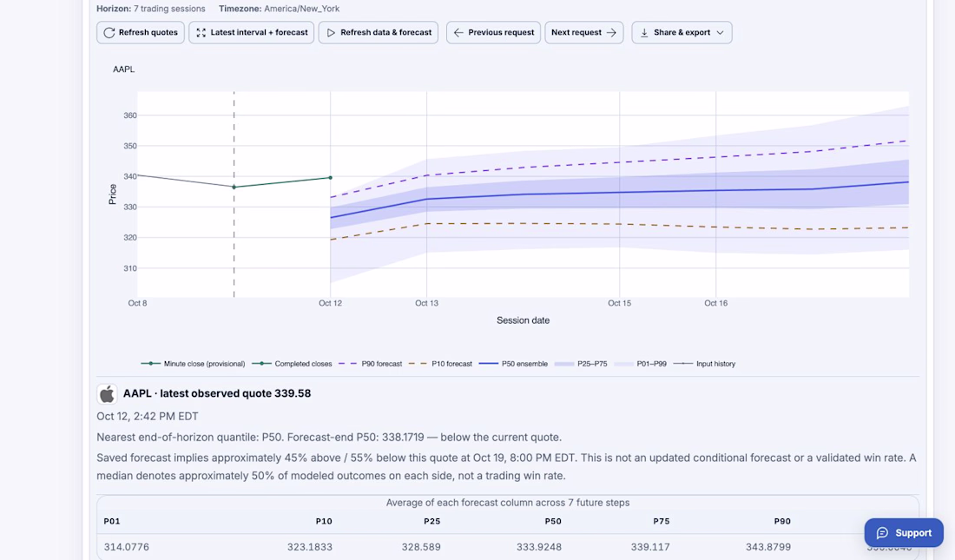Advance using the Next request arrow
This screenshot has height=560, width=955.
(611, 32)
